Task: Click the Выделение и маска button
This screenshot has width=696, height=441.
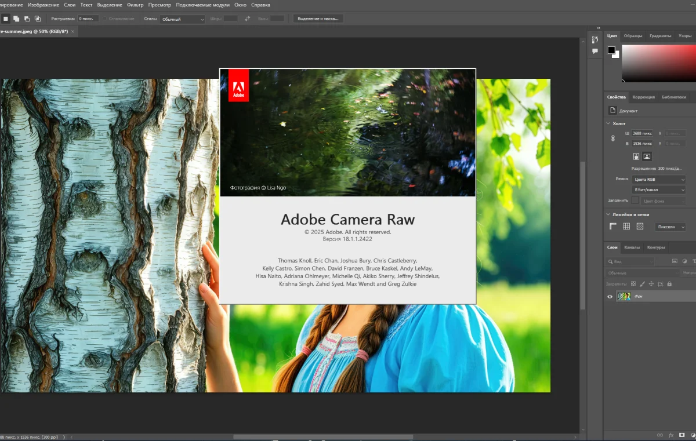Action: 318,19
